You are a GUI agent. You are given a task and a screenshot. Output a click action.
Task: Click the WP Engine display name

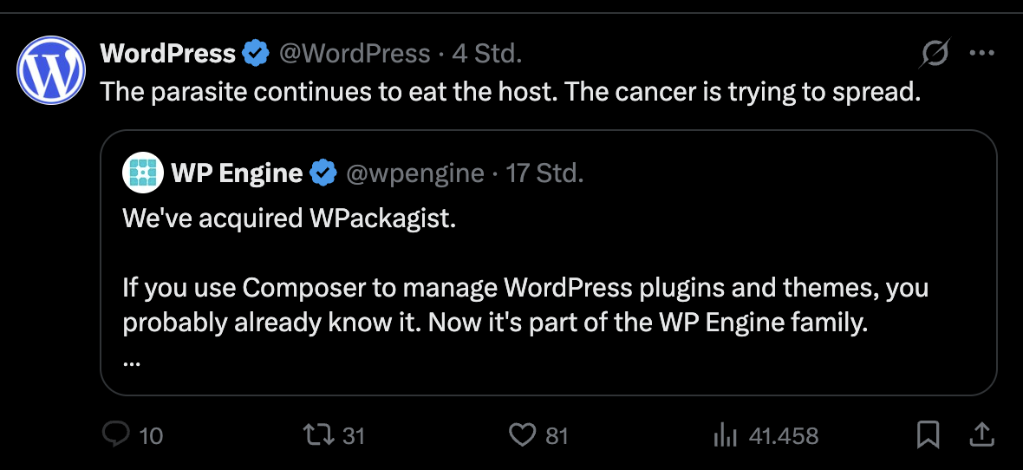pos(237,173)
